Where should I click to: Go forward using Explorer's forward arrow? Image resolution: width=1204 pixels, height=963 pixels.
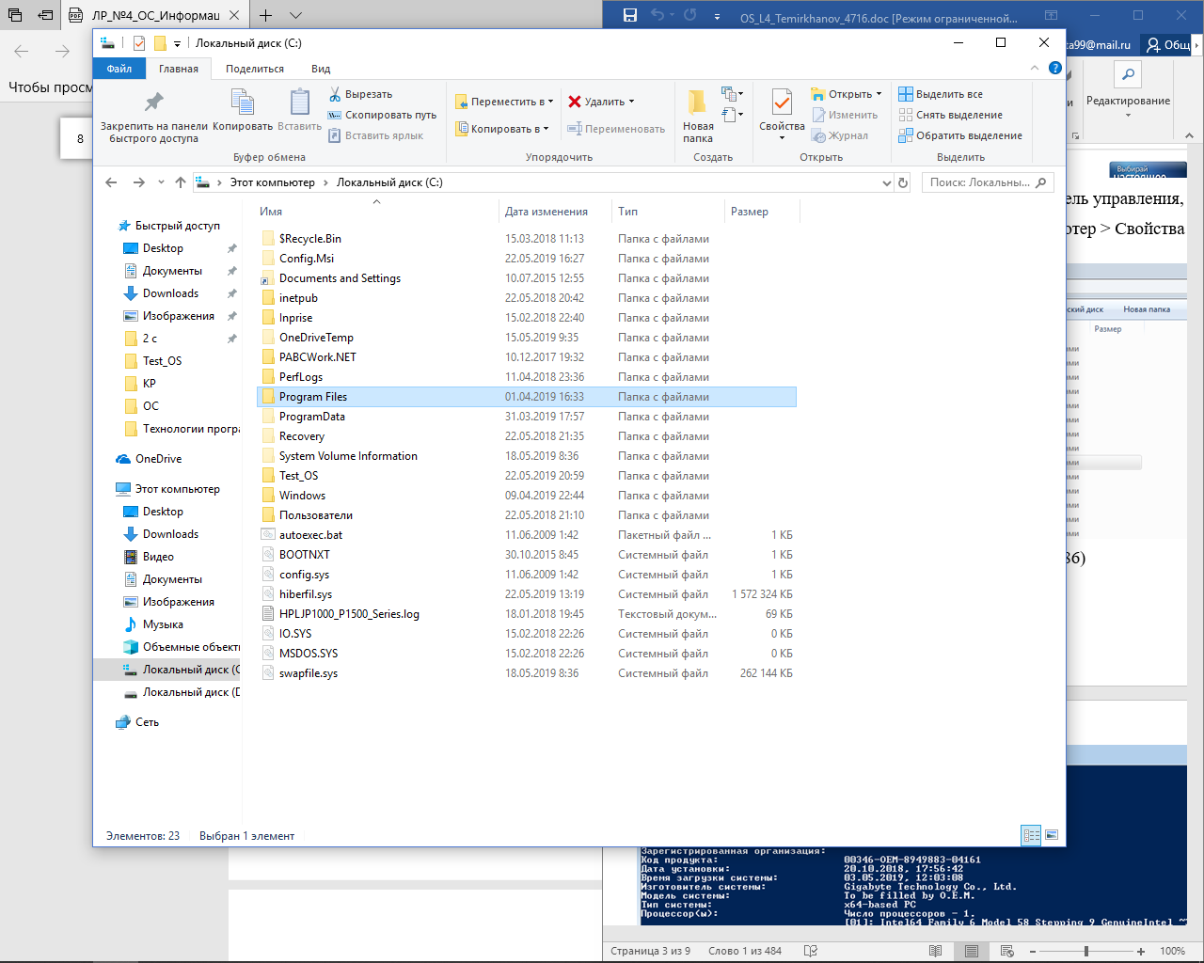(139, 182)
